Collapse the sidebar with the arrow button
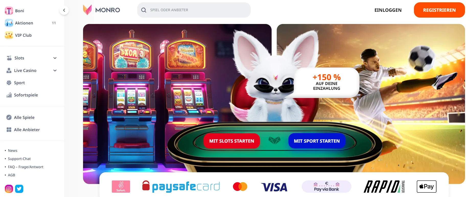This screenshot has height=197, width=475. click(64, 10)
